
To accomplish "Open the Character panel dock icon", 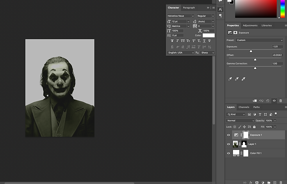I will [220, 9].
